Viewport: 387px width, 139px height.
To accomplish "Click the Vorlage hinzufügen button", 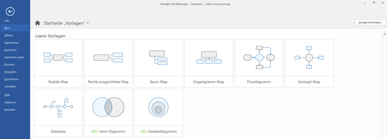I will [370, 23].
